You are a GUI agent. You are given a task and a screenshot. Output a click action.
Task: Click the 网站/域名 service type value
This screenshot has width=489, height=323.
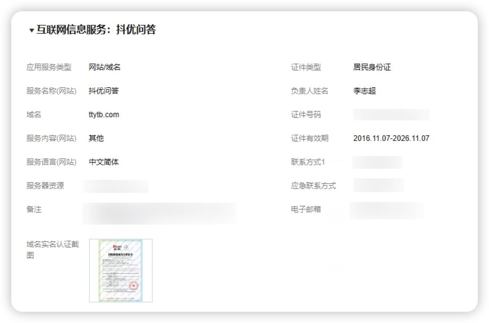point(105,67)
